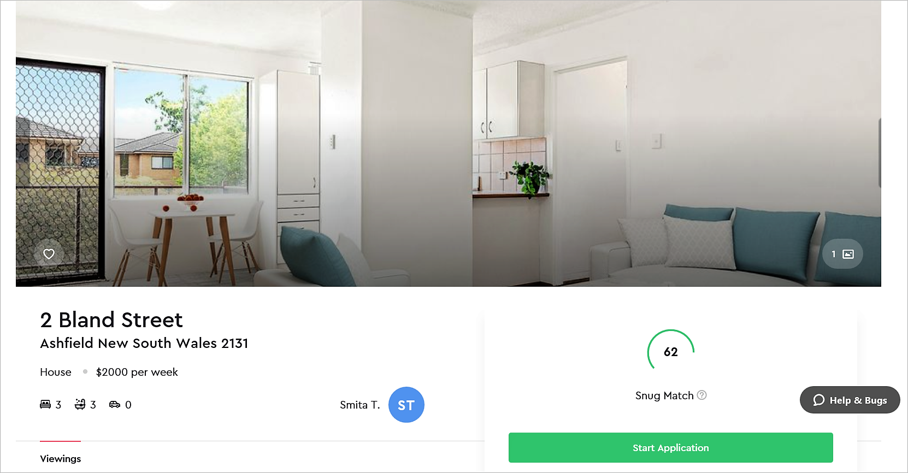Image resolution: width=908 pixels, height=473 pixels.
Task: Click the Ashfield New South Wales 2131 address
Action: tap(144, 343)
